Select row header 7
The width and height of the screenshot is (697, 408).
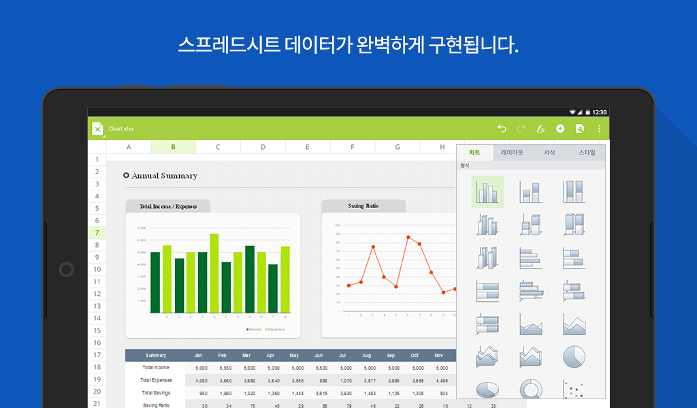coord(97,233)
